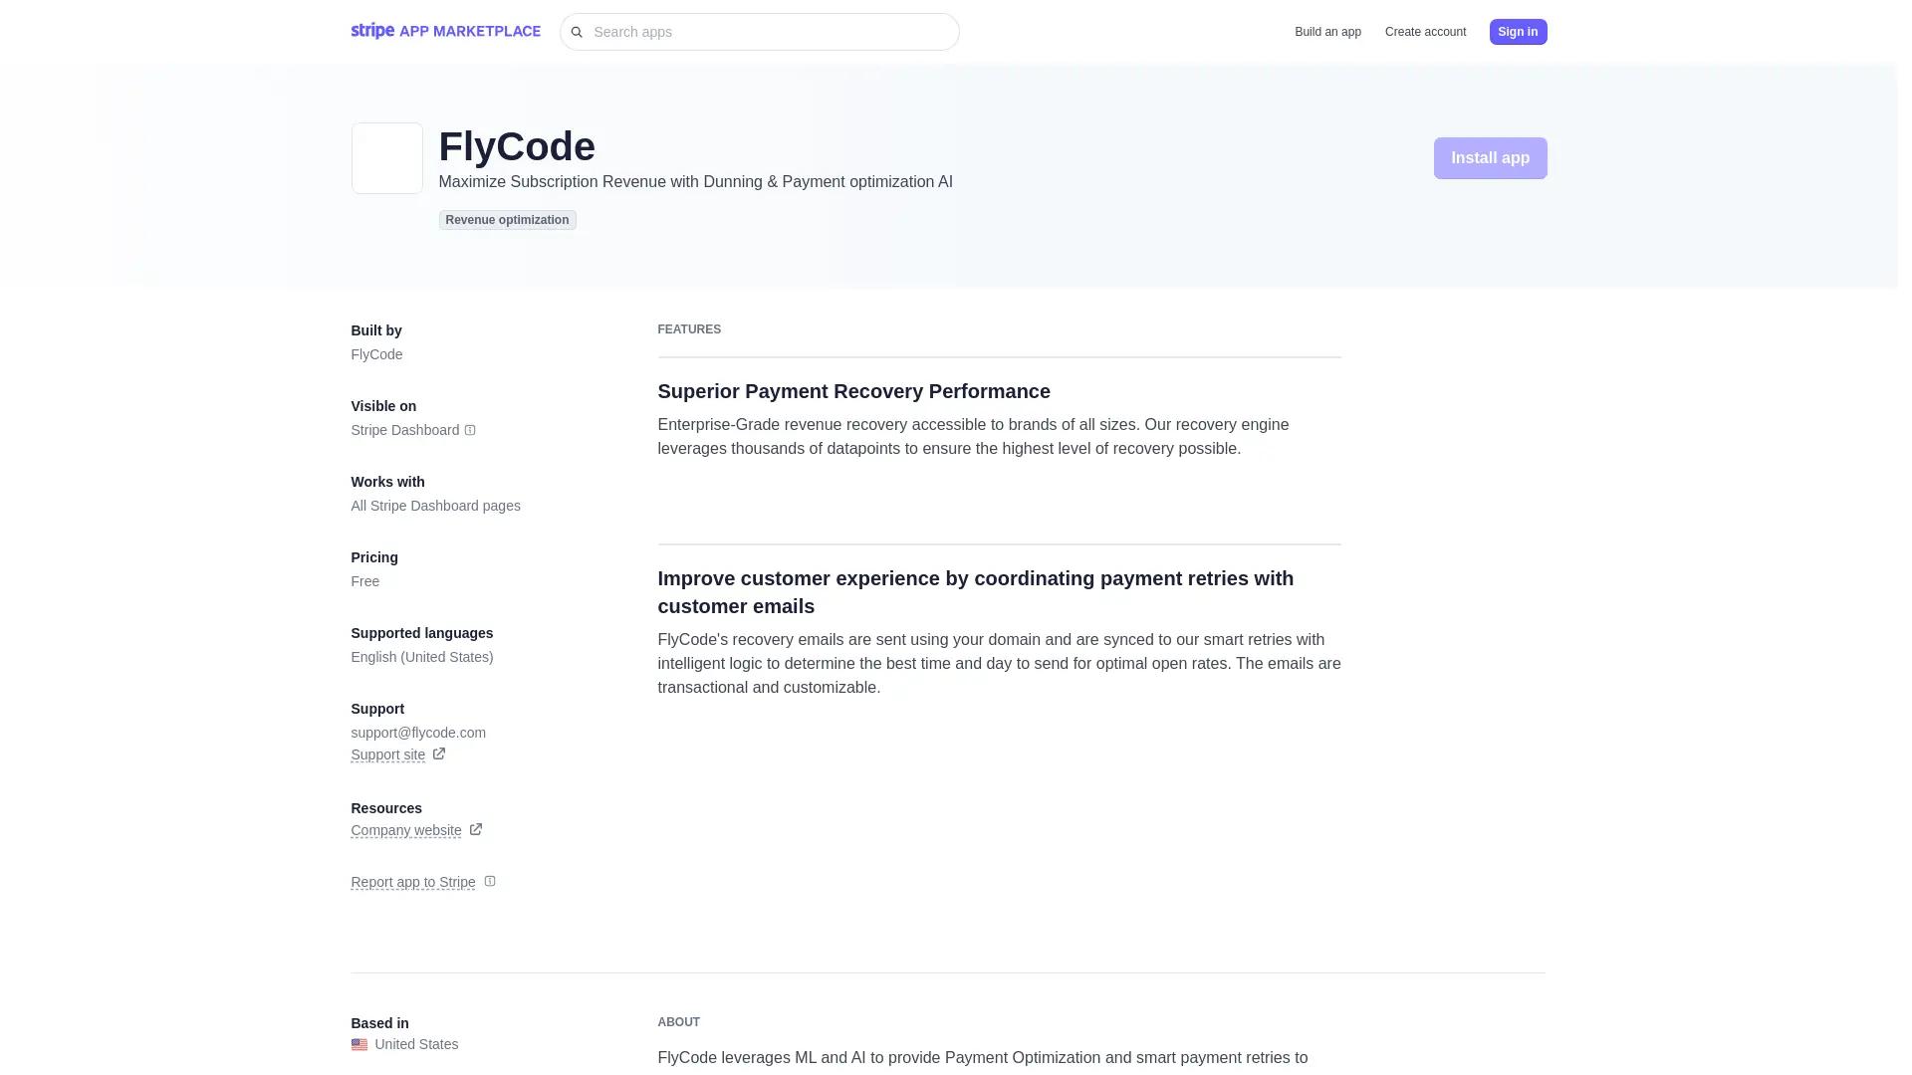This screenshot has width=1912, height=1075.
Task: Open the Support site disclosure link
Action: click(x=387, y=754)
